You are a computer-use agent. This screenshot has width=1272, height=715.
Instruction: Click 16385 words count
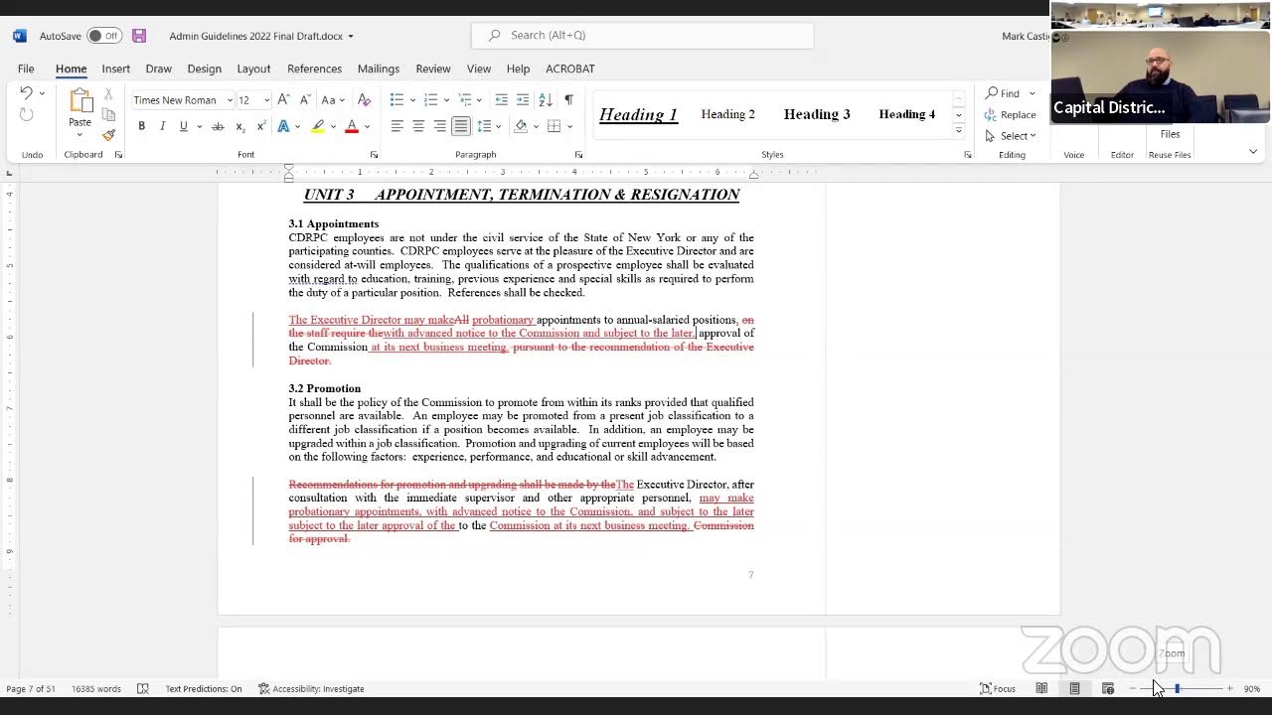point(96,688)
